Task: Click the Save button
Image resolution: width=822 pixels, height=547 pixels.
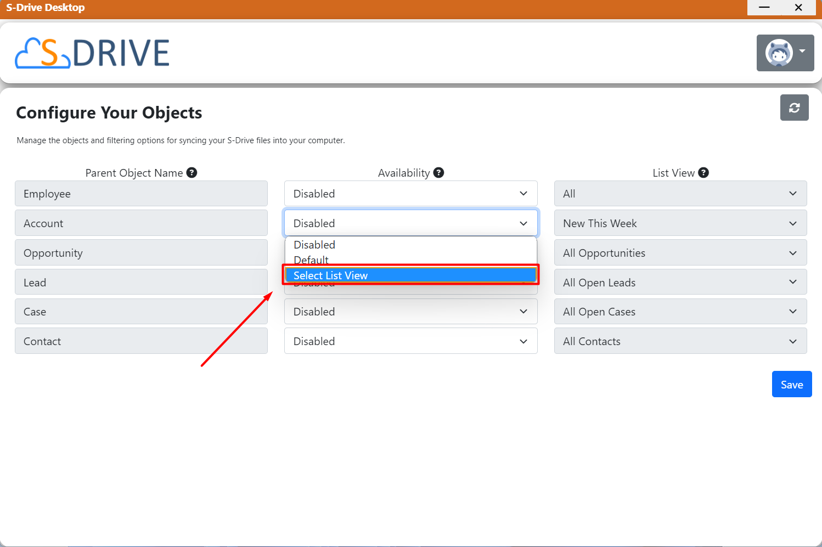Action: (791, 385)
